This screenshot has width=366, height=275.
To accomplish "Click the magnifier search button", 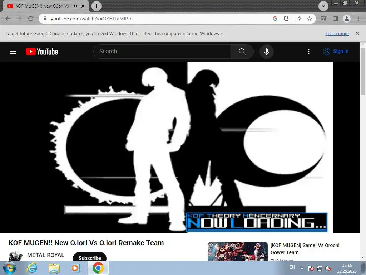I will [242, 52].
